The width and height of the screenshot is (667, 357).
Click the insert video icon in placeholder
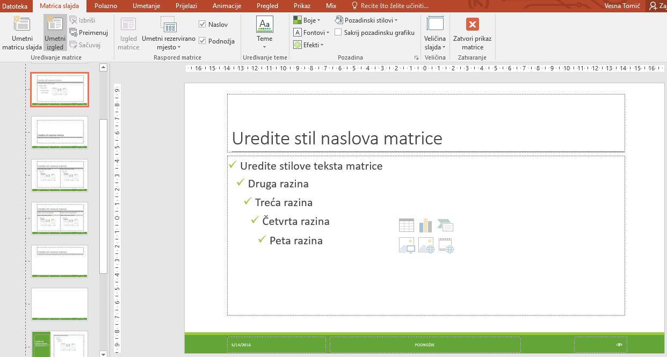click(446, 245)
